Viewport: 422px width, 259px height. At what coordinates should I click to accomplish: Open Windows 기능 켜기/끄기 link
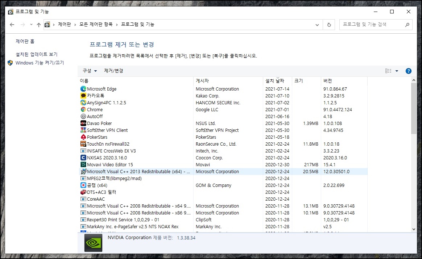(40, 63)
